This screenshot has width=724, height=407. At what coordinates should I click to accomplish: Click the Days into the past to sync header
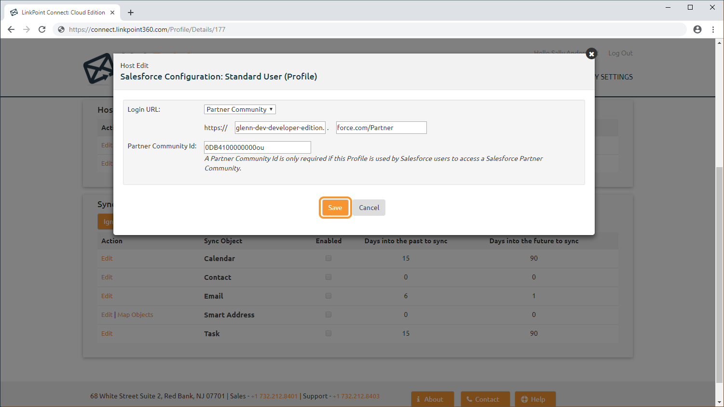406,241
